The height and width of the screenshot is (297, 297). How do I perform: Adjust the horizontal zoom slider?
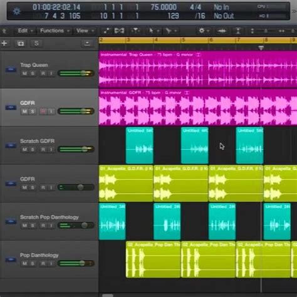[x=293, y=31]
